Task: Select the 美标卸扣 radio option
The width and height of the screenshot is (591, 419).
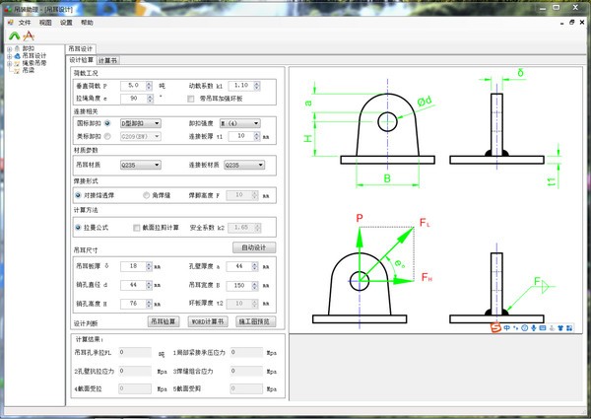Action: pyautogui.click(x=107, y=135)
